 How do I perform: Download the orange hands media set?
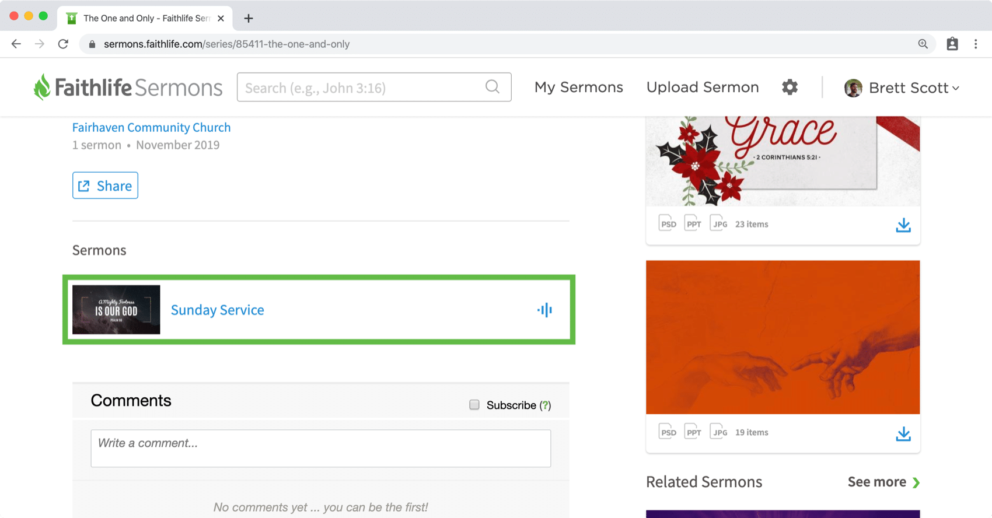coord(903,433)
